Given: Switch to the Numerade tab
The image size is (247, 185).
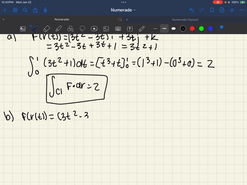Looking at the screenshot, I should point(62,20).
